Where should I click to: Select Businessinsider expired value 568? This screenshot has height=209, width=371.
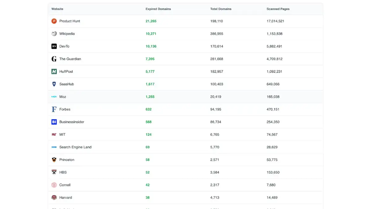pyautogui.click(x=149, y=122)
